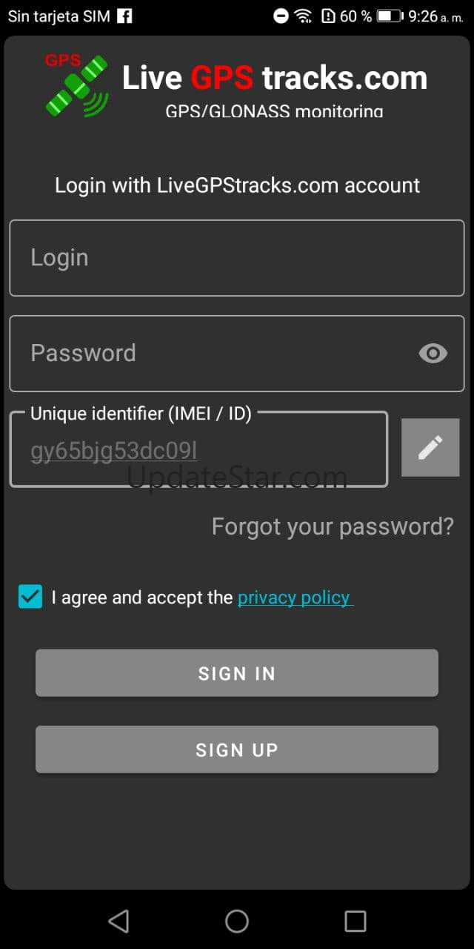Screen dimensions: 474x949
Task: Open the privacy policy link
Action: 295,598
